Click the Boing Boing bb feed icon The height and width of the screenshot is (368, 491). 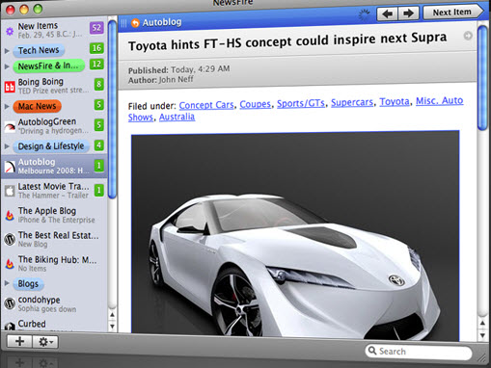[x=10, y=87]
